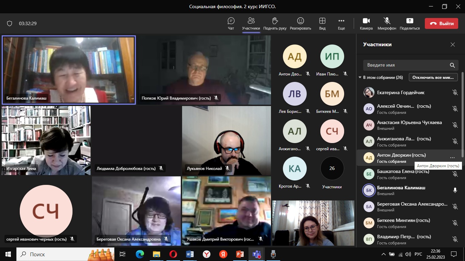The image size is (465, 261).
Task: Click the shield security icon near timer
Action: 10,23
